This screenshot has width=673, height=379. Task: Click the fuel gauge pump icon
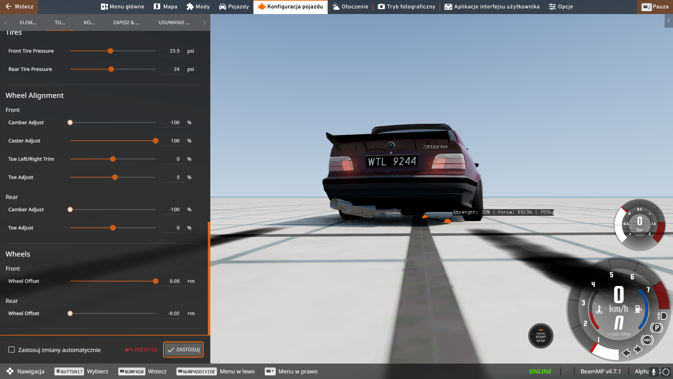(x=638, y=309)
